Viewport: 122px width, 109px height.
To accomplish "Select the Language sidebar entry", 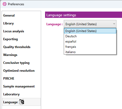I will point(21,102).
